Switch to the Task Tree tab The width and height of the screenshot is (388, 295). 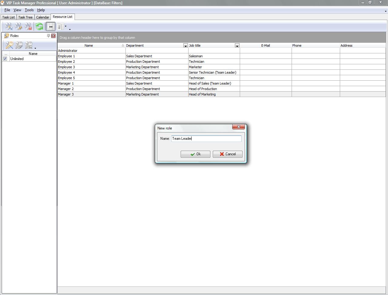(25, 17)
